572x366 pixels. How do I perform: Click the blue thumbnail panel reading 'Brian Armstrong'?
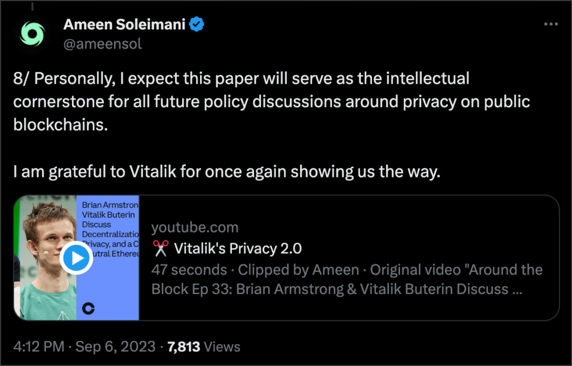108,258
